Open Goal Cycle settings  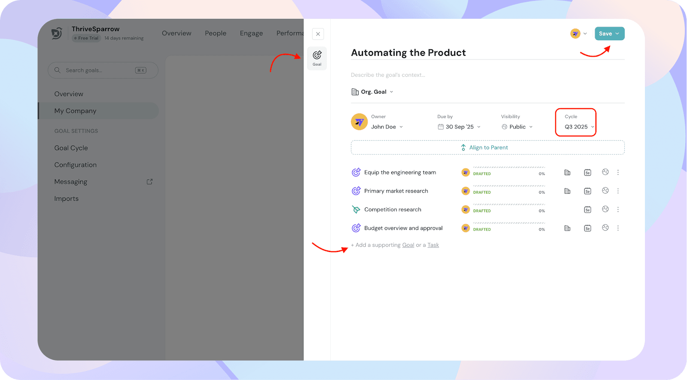point(71,148)
